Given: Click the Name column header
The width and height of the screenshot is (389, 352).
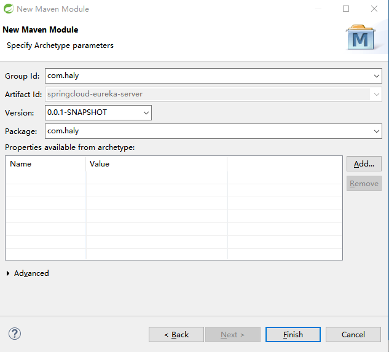Looking at the screenshot, I should pos(45,164).
